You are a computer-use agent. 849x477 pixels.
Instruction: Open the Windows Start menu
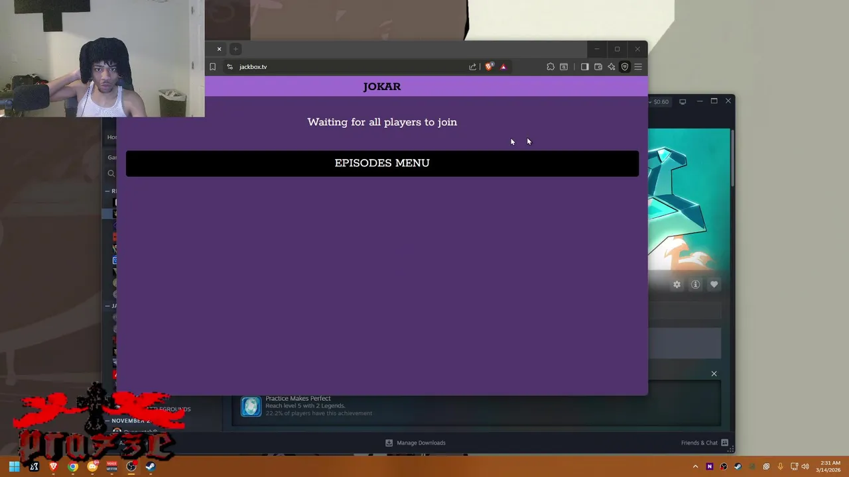pyautogui.click(x=14, y=466)
